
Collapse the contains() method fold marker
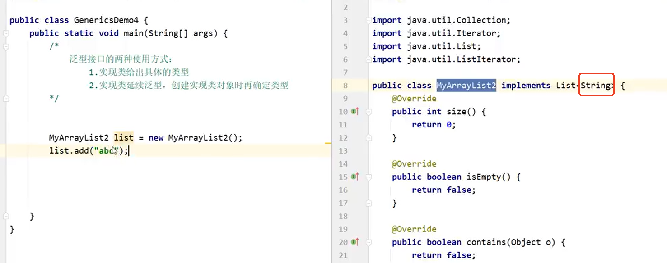pyautogui.click(x=368, y=242)
